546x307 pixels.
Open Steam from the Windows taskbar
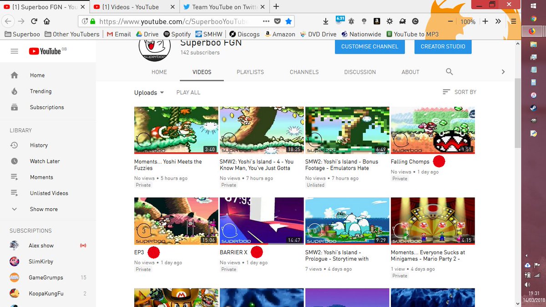click(533, 108)
